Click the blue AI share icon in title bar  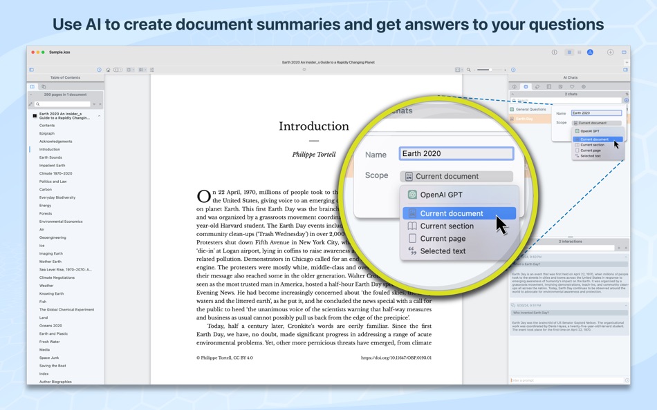[x=590, y=52]
